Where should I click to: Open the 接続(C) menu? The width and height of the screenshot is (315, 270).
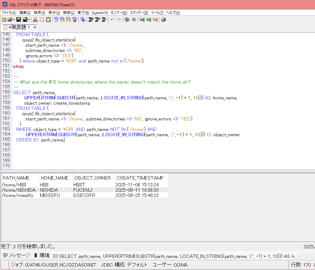69,13
